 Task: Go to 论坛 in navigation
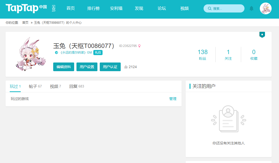(162, 8)
